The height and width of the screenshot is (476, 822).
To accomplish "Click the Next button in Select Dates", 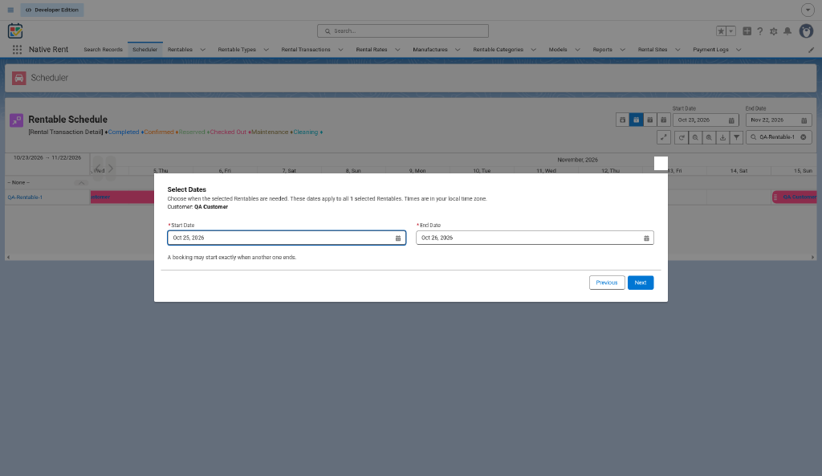I will click(x=640, y=283).
